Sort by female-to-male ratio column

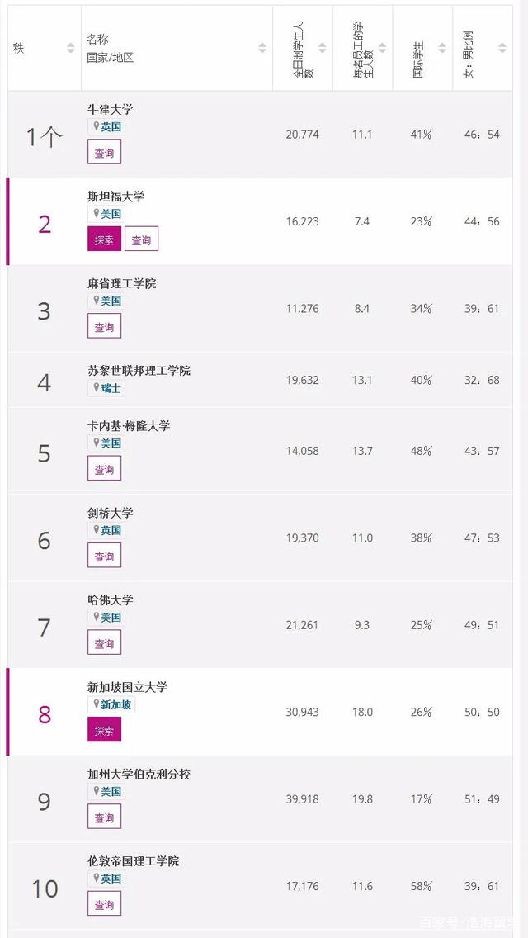tap(502, 48)
